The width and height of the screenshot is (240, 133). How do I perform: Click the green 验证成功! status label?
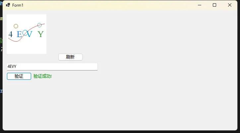click(42, 76)
